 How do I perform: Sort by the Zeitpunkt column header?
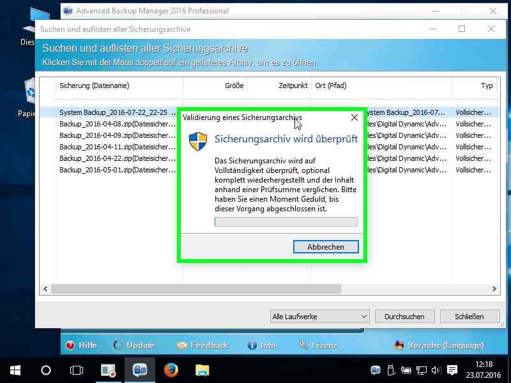279,86
